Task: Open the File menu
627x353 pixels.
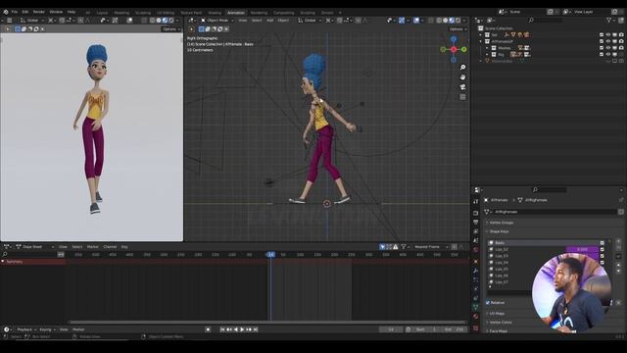Action: [15, 12]
